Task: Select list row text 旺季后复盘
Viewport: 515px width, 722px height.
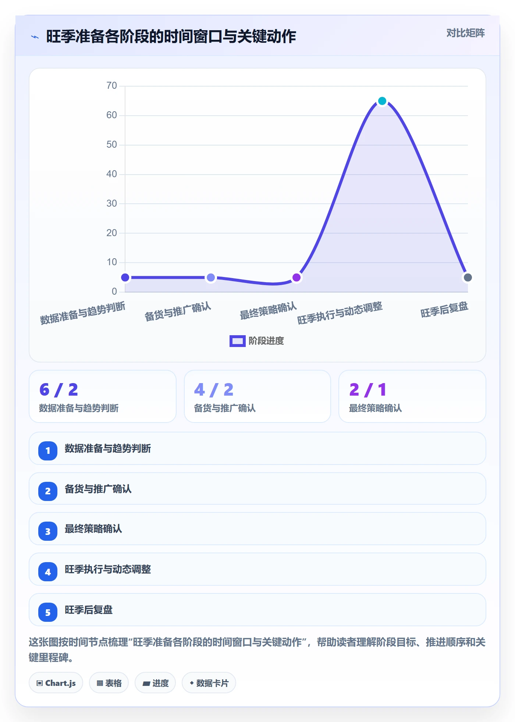Action: pos(89,610)
